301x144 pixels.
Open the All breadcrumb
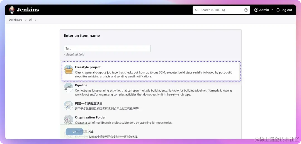pos(31,19)
